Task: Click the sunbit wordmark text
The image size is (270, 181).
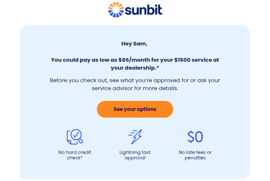Action: (x=143, y=10)
